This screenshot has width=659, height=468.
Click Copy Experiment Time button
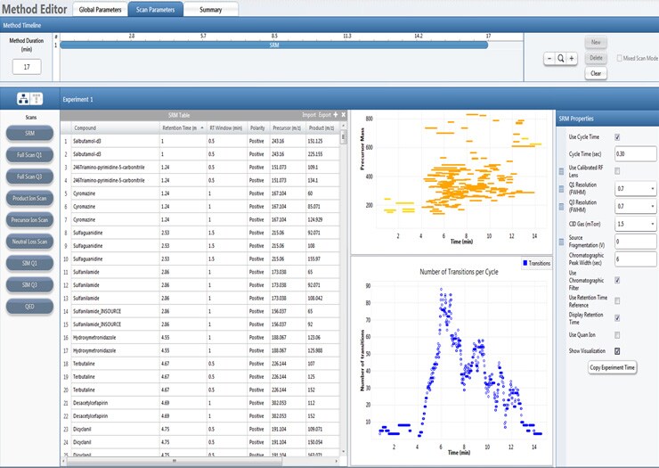tap(612, 367)
